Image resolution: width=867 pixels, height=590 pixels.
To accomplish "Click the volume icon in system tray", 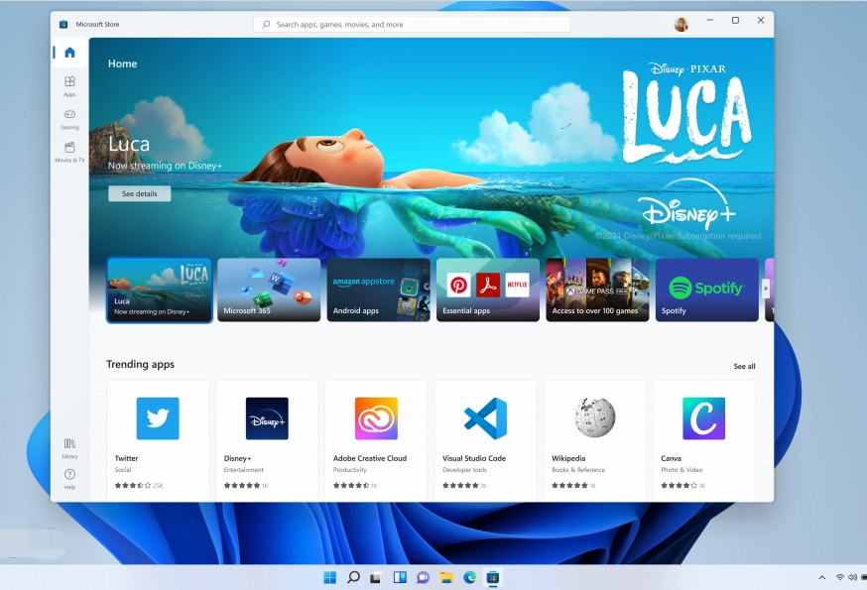I will (852, 578).
